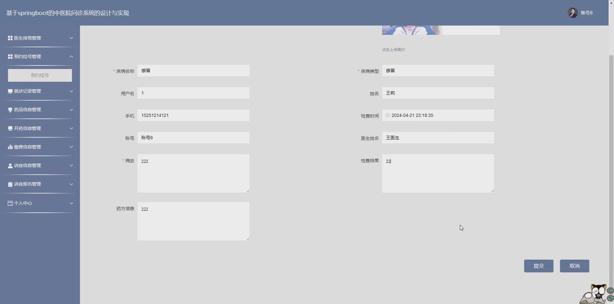Click the user avatar in header

(x=572, y=13)
